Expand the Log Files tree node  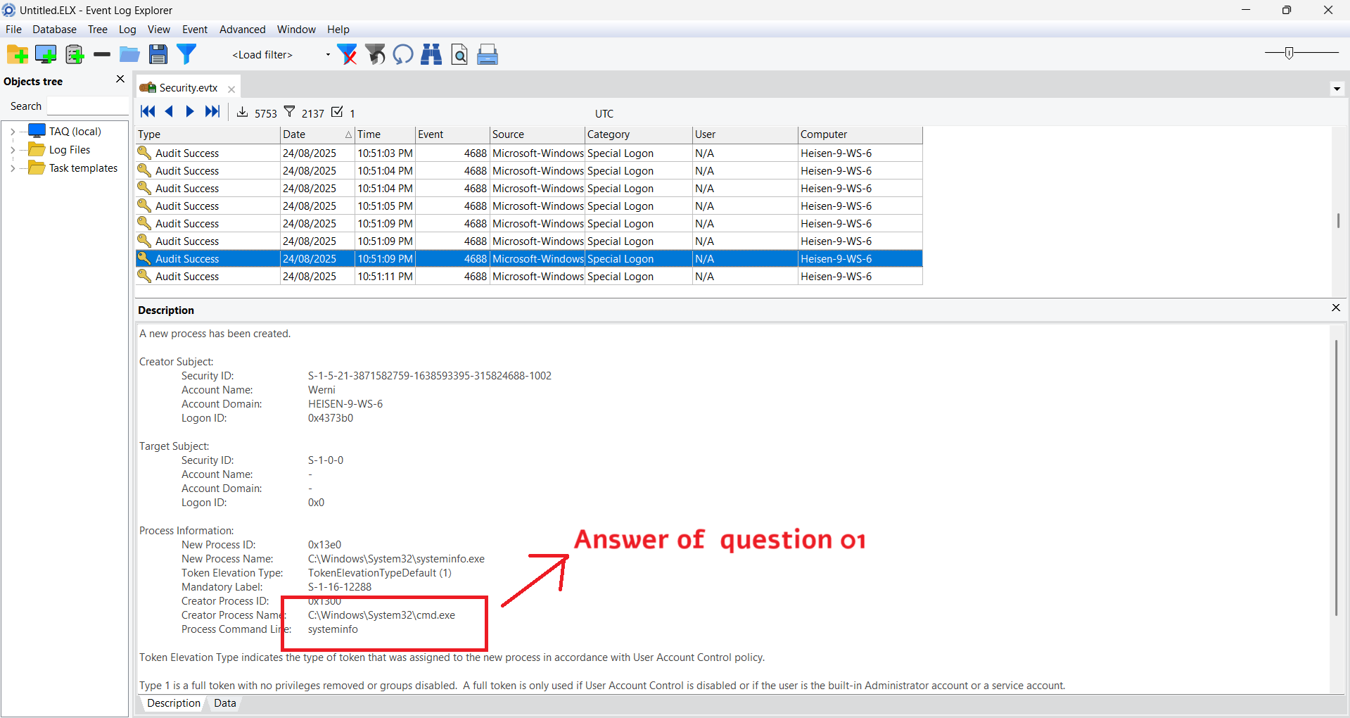(x=13, y=150)
